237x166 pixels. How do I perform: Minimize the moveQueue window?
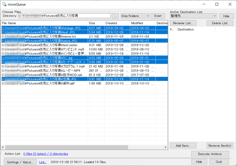[204, 4]
